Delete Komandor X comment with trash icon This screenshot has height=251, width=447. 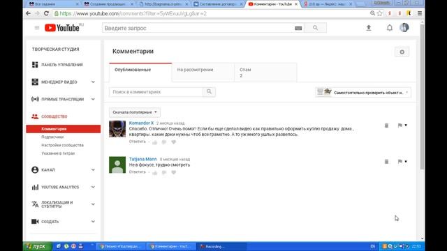tap(386, 125)
